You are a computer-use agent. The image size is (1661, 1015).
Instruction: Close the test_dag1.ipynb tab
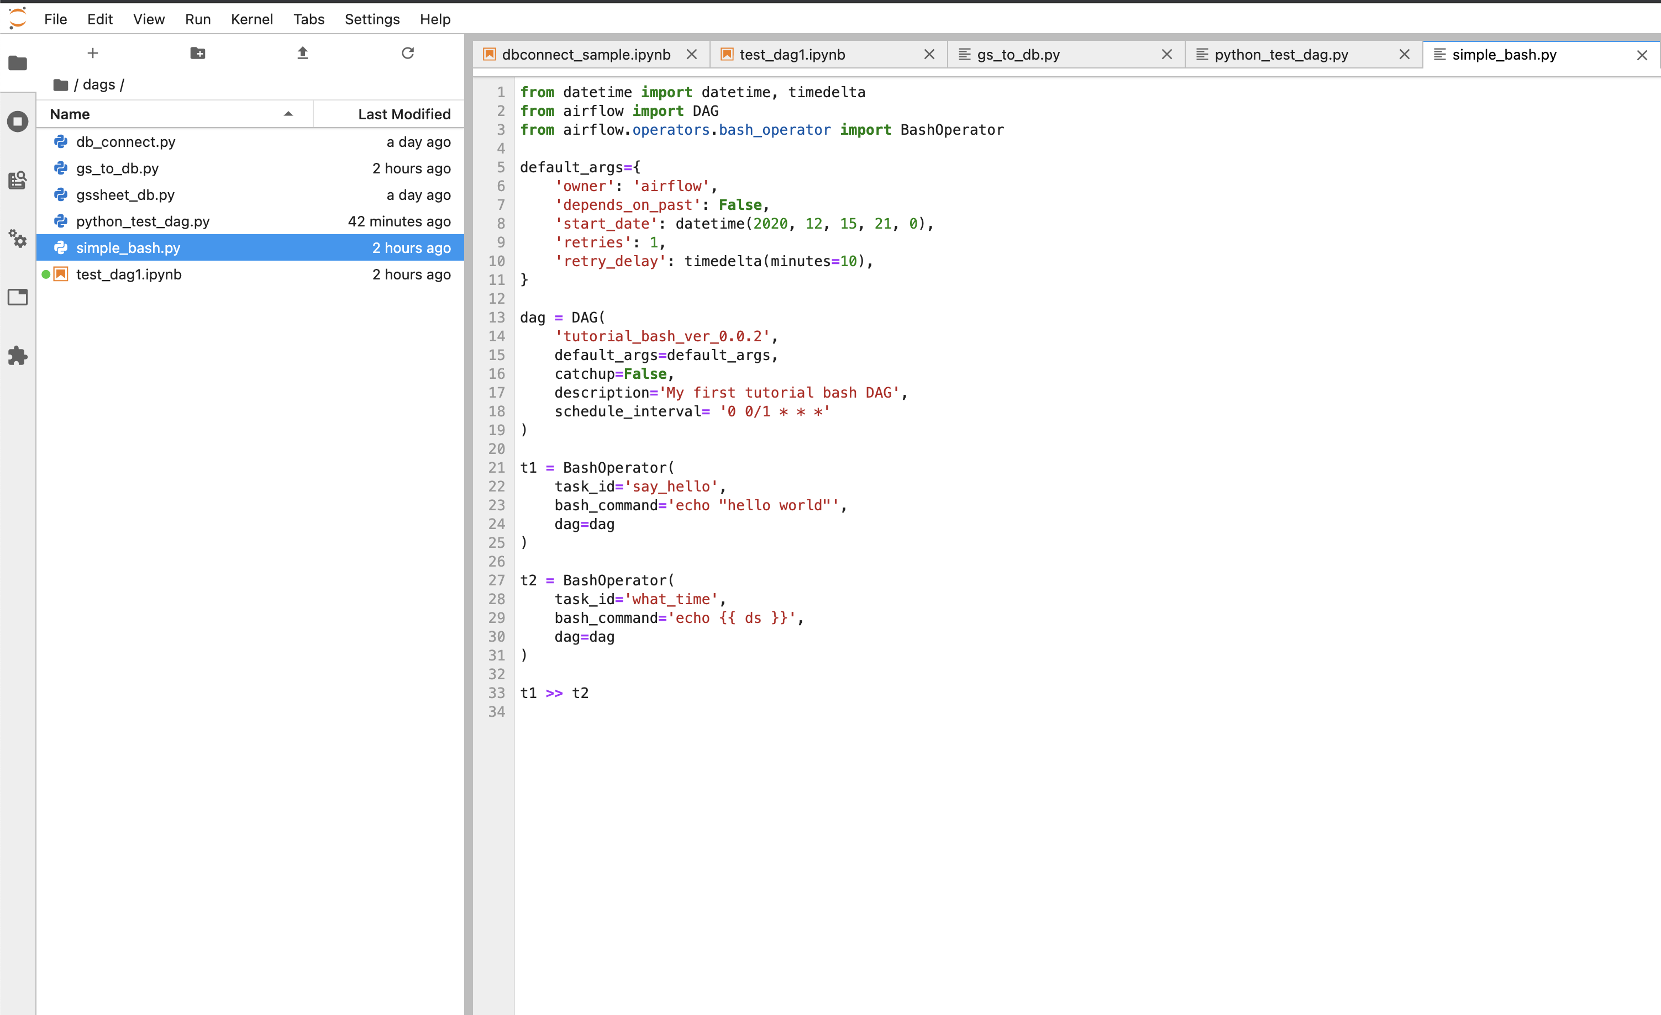point(929,55)
